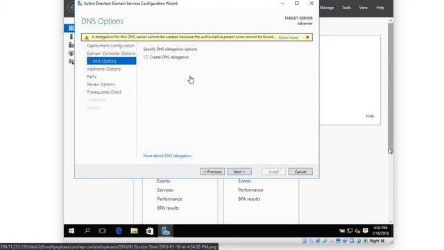
Task: Select Additional Options wizard step
Action: (103, 69)
